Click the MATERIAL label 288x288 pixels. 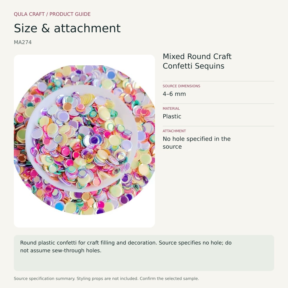[171, 109]
